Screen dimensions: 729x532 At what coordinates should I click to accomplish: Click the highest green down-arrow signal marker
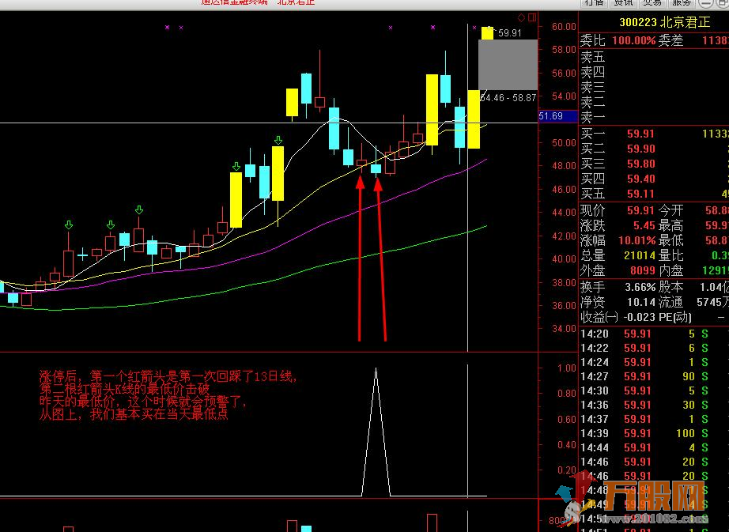(x=278, y=141)
